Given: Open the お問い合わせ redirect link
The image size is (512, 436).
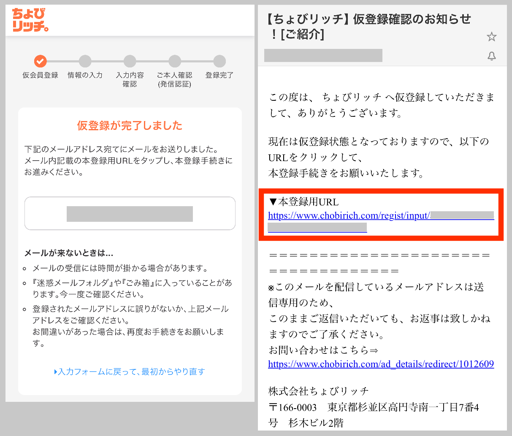Looking at the screenshot, I should [381, 364].
